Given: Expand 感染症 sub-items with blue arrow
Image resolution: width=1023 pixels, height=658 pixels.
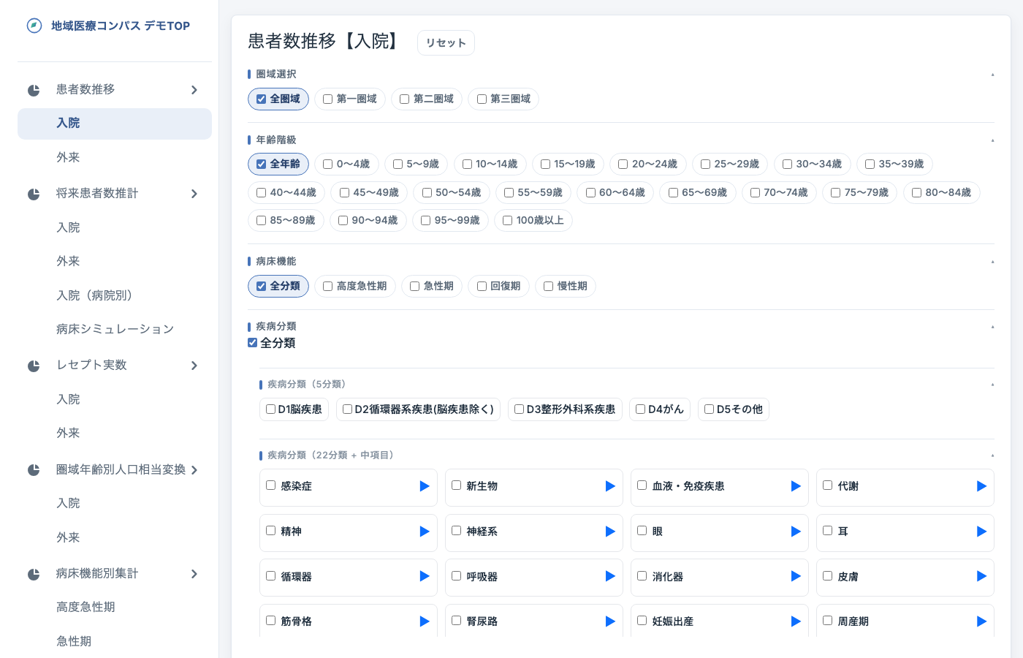Looking at the screenshot, I should click(425, 486).
